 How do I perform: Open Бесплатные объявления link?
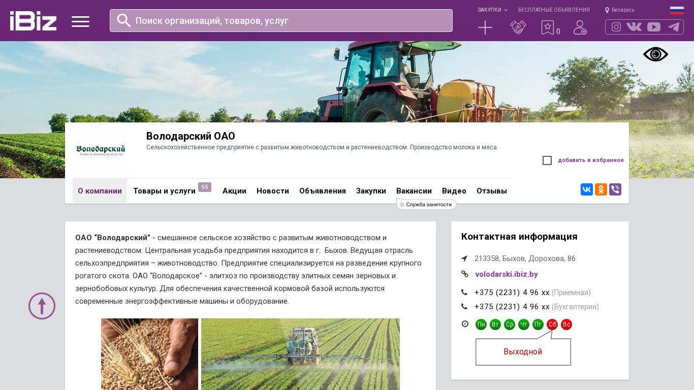coord(554,10)
